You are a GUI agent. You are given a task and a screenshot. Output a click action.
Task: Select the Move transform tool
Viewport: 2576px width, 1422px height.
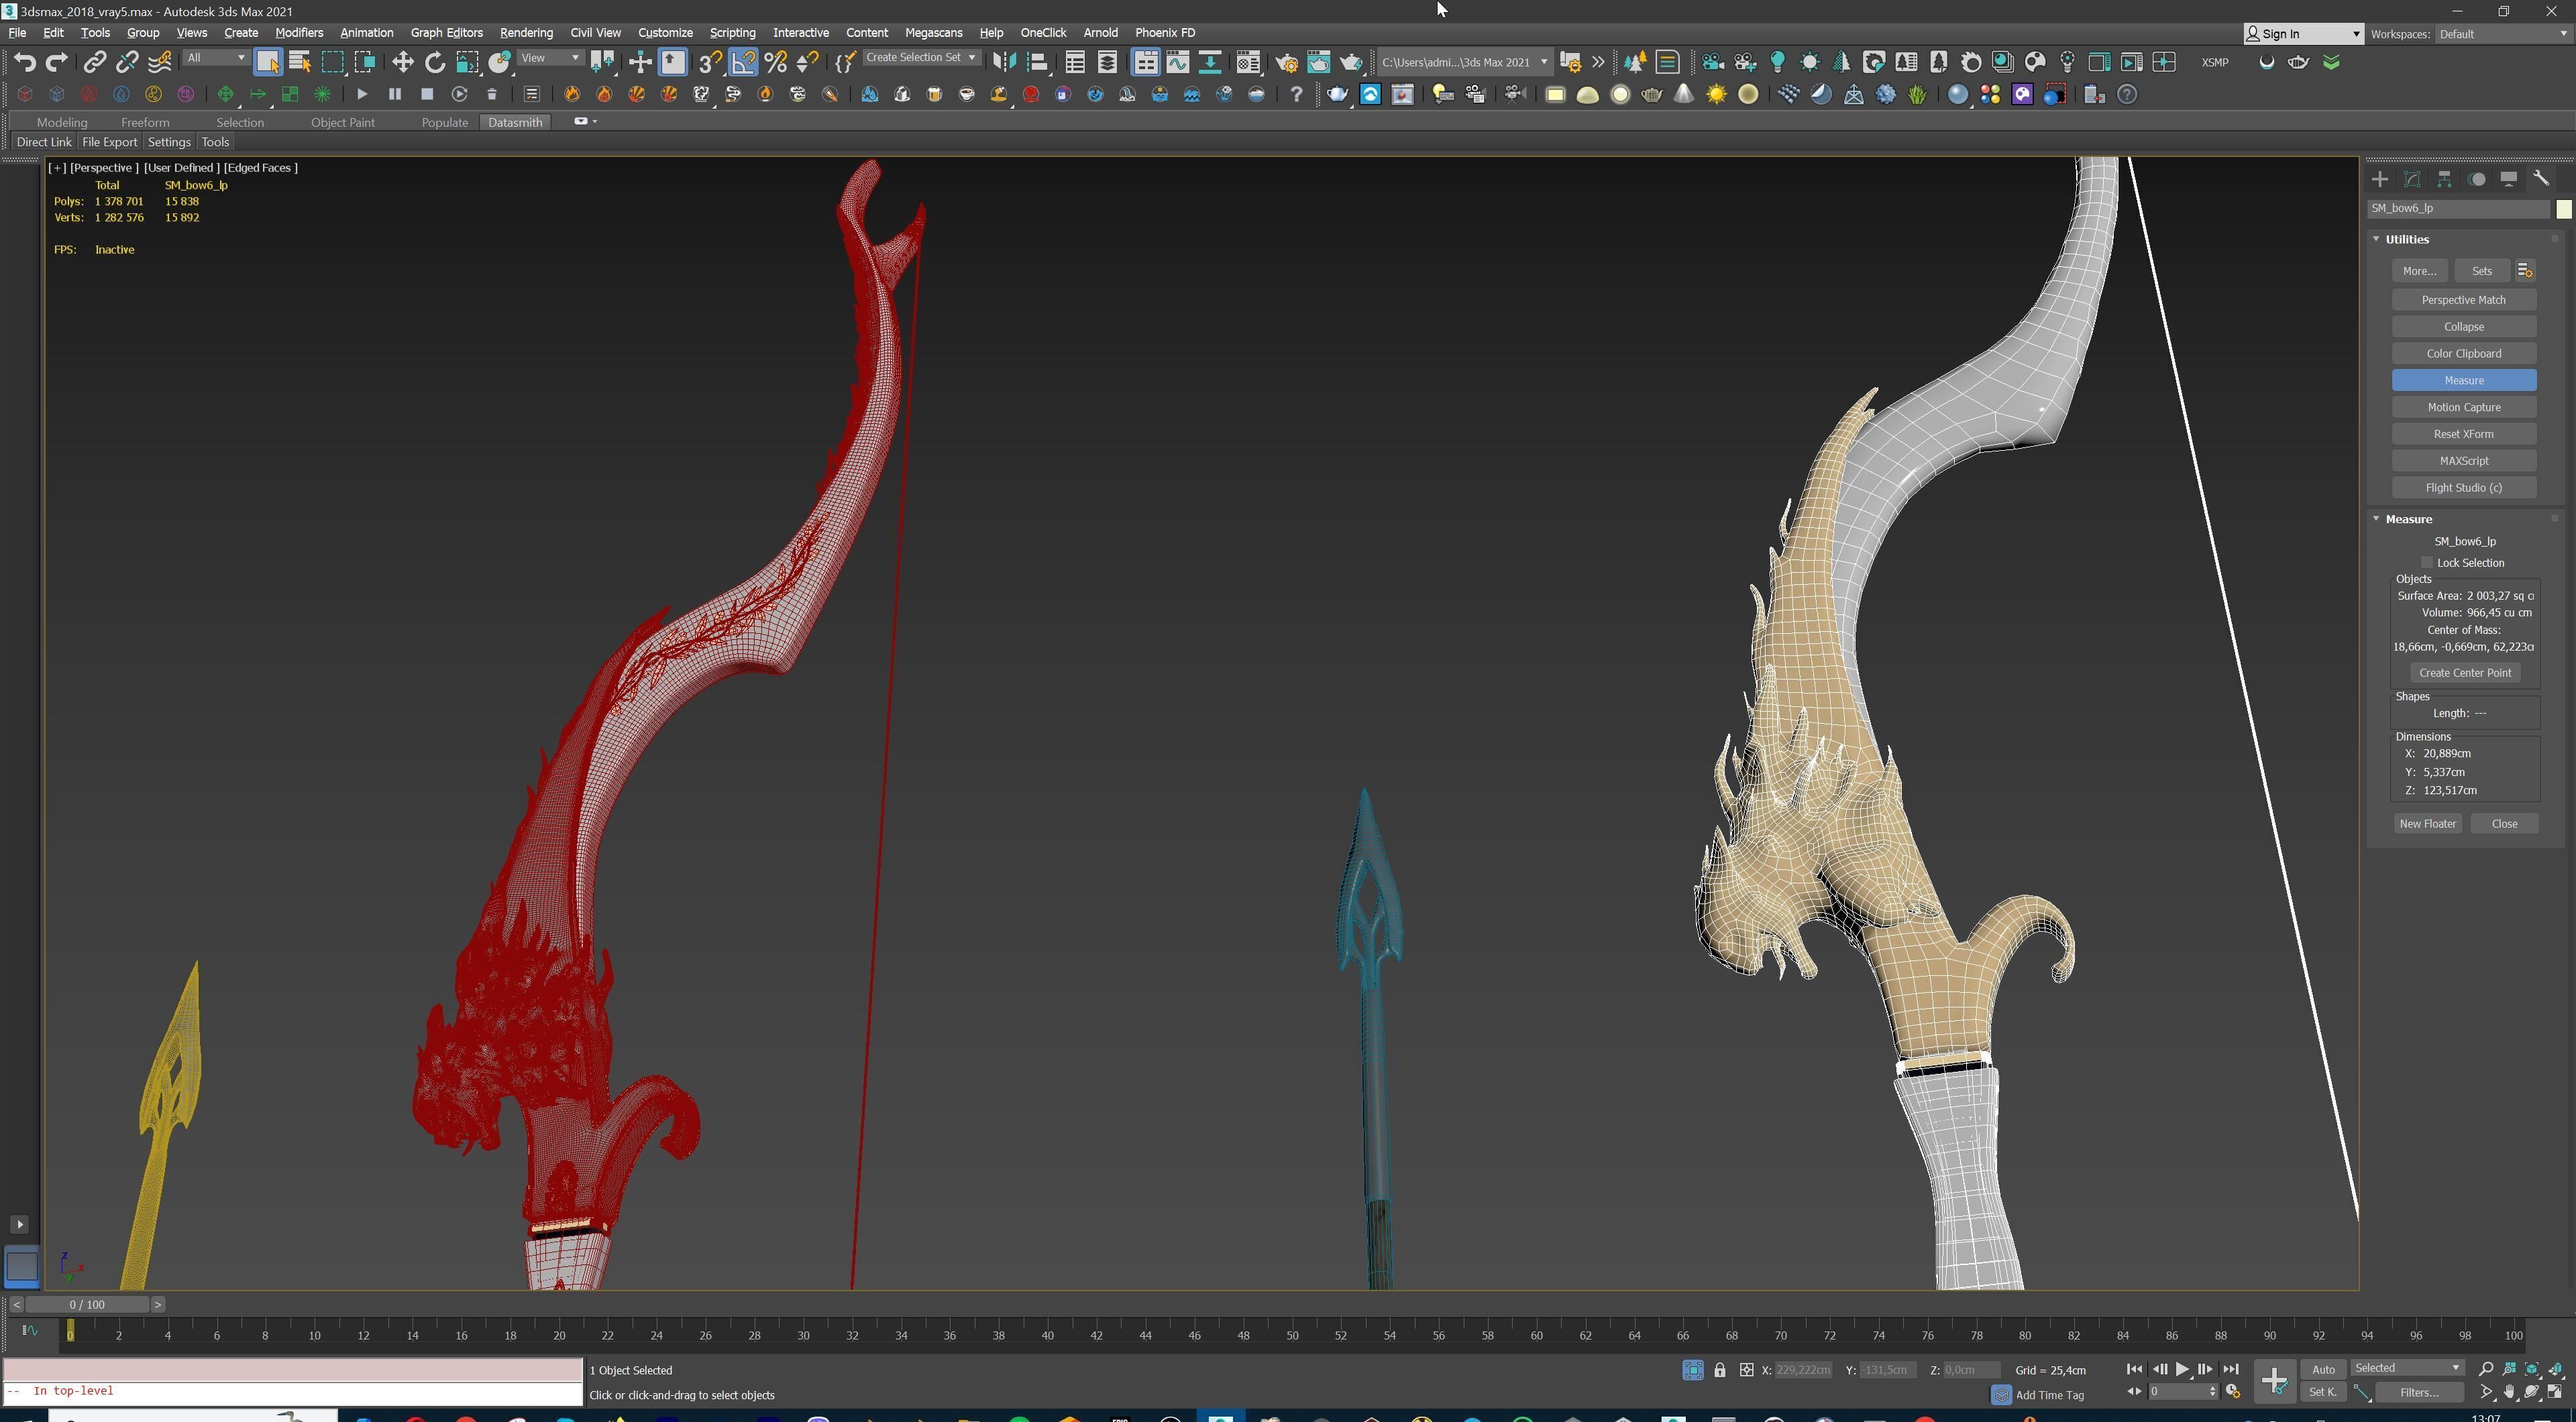pyautogui.click(x=402, y=62)
